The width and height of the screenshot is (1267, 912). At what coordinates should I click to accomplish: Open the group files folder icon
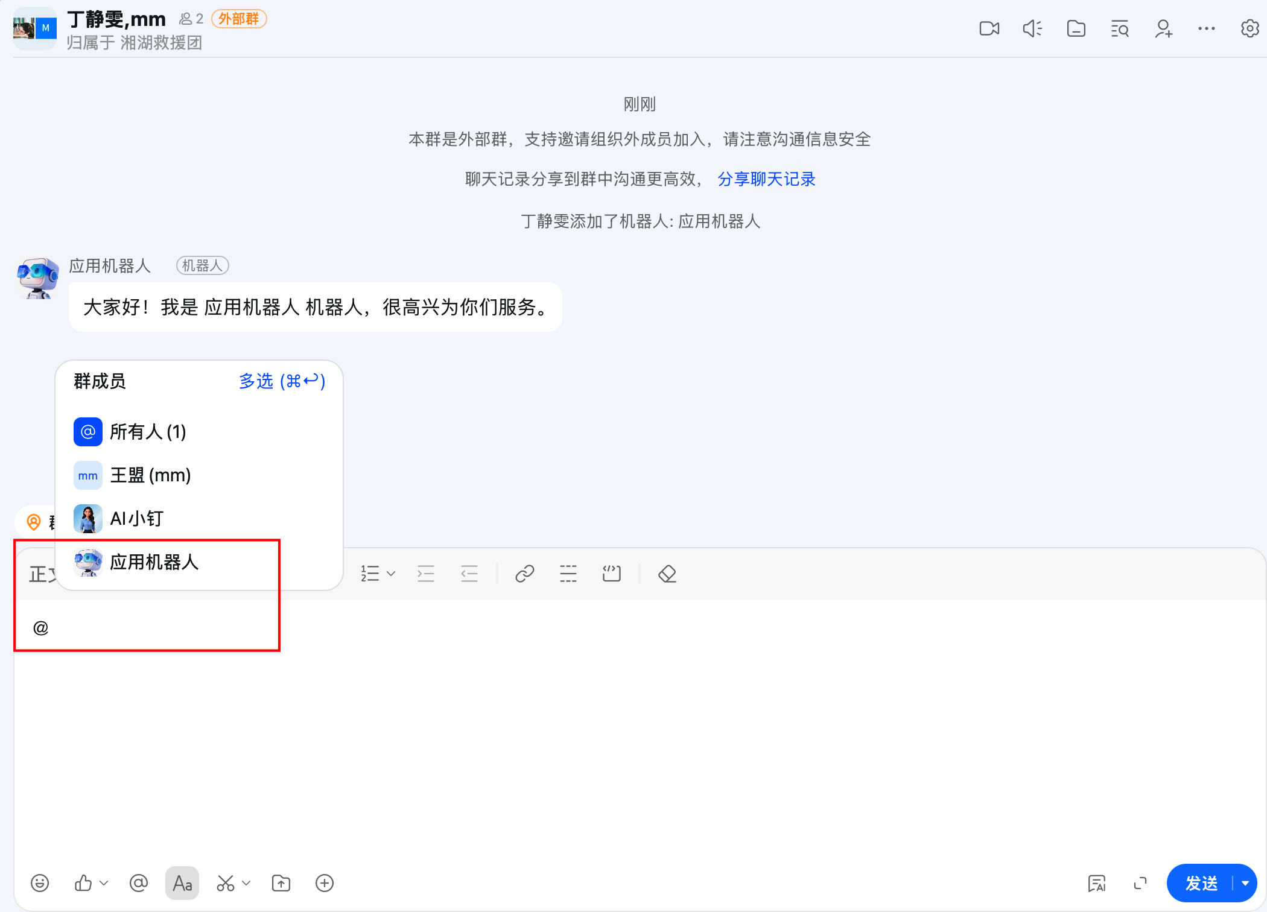pyautogui.click(x=1076, y=28)
